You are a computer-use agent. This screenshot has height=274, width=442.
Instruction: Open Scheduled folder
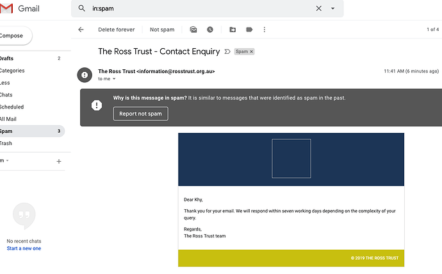point(12,107)
